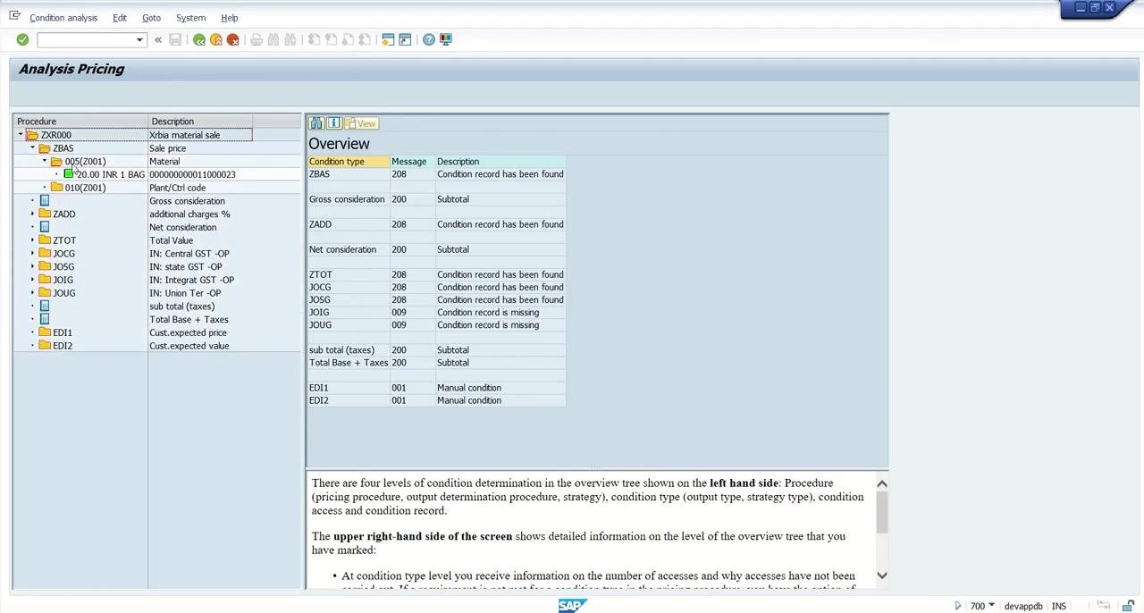Click the Find binoculars icon
The width and height of the screenshot is (1144, 613).
[x=273, y=39]
